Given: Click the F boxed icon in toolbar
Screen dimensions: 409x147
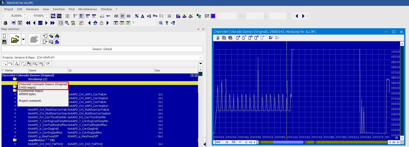Looking at the screenshot, I should coord(116,23).
